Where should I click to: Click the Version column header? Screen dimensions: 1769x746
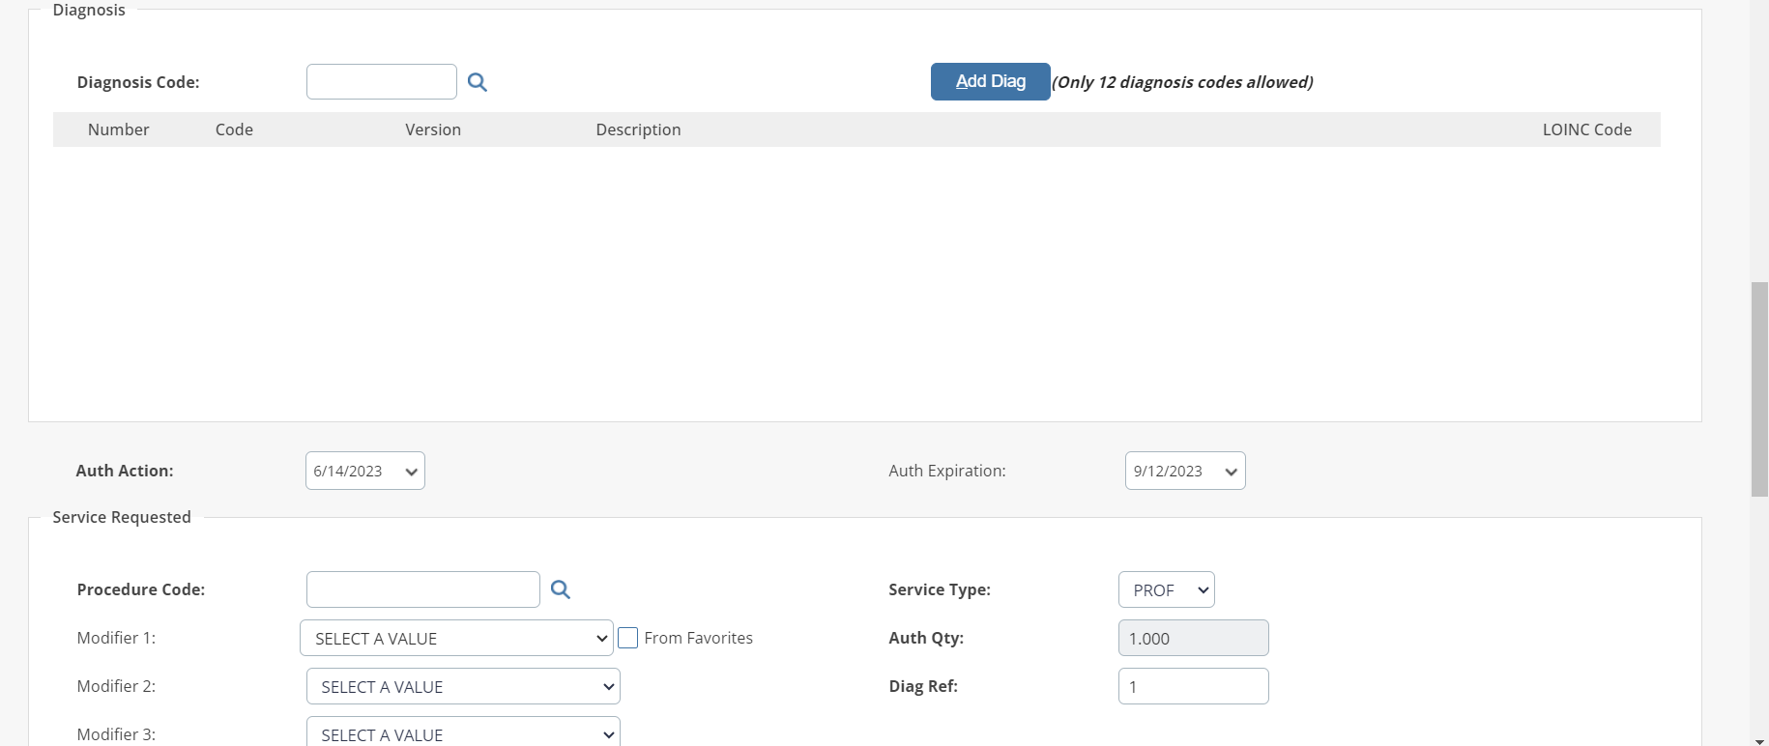pos(433,129)
